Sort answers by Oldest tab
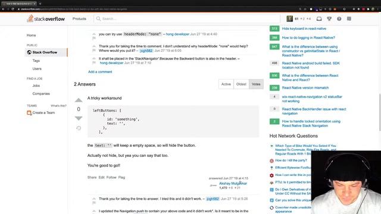The image size is (381, 214). pyautogui.click(x=241, y=84)
